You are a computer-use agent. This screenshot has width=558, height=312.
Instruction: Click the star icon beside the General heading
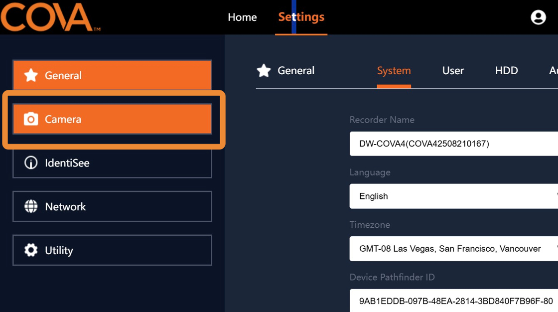coord(264,70)
